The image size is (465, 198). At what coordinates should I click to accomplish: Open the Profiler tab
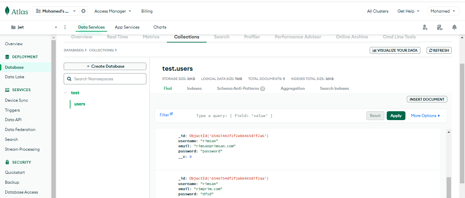pyautogui.click(x=252, y=37)
